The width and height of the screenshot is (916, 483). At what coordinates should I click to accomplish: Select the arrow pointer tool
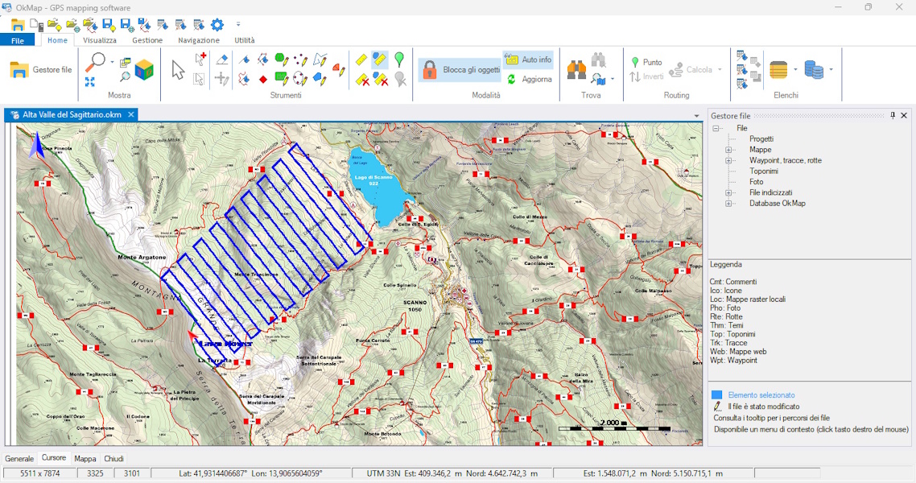point(178,69)
